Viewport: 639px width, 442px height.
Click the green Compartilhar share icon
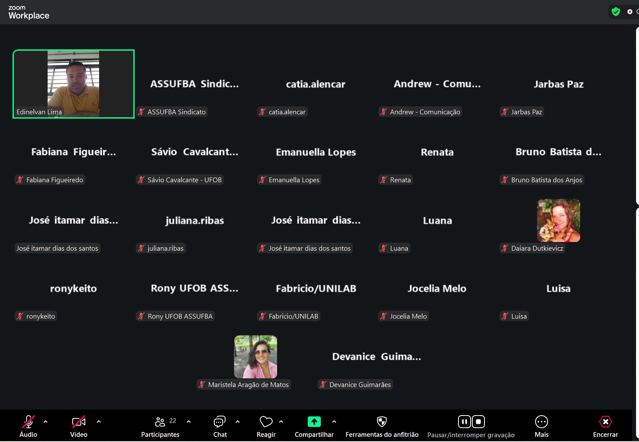[314, 422]
